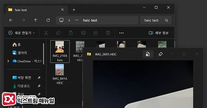Image resolution: width=207 pixels, height=108 pixels.
Task: Click the search magnifier icon
Action: [167, 20]
